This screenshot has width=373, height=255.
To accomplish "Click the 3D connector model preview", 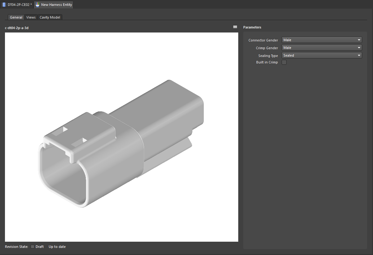I will (121, 137).
